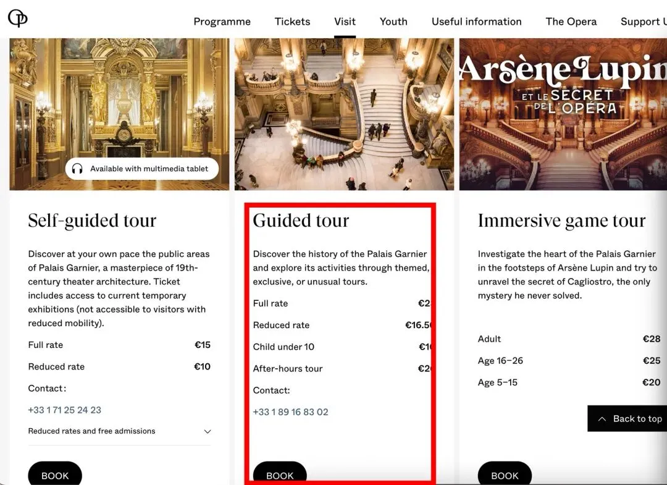Screen dimensions: 667x485
Task: Click the Back to top arrow icon
Action: tap(602, 419)
